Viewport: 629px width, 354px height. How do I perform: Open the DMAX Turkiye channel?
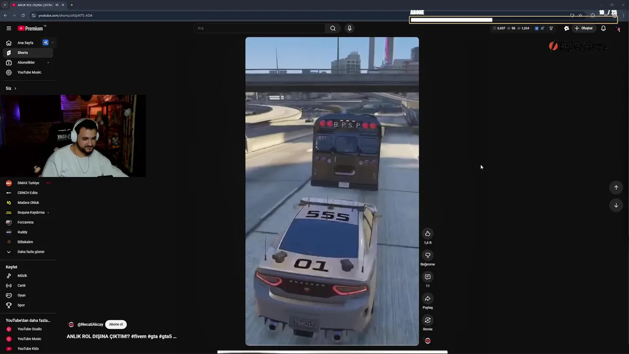29,183
